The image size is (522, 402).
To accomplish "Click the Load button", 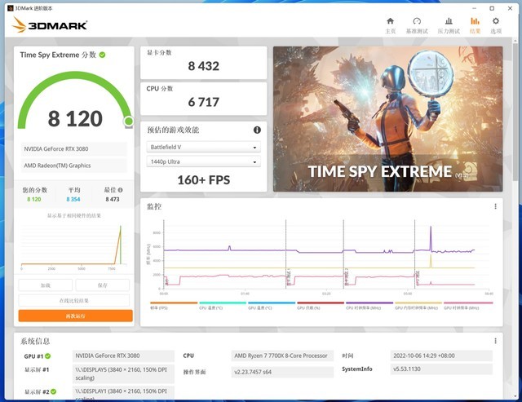I will pos(46,285).
